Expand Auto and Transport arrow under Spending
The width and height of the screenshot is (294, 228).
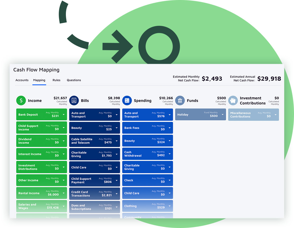(170, 115)
